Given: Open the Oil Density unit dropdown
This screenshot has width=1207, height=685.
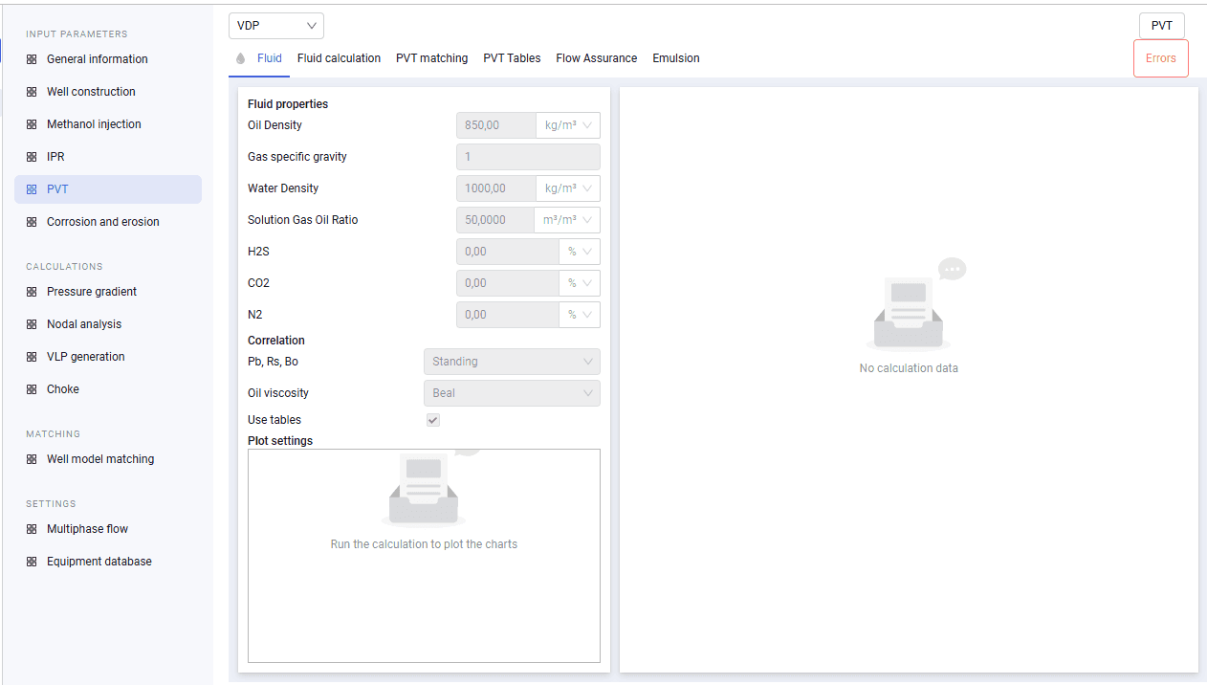Looking at the screenshot, I should point(568,125).
